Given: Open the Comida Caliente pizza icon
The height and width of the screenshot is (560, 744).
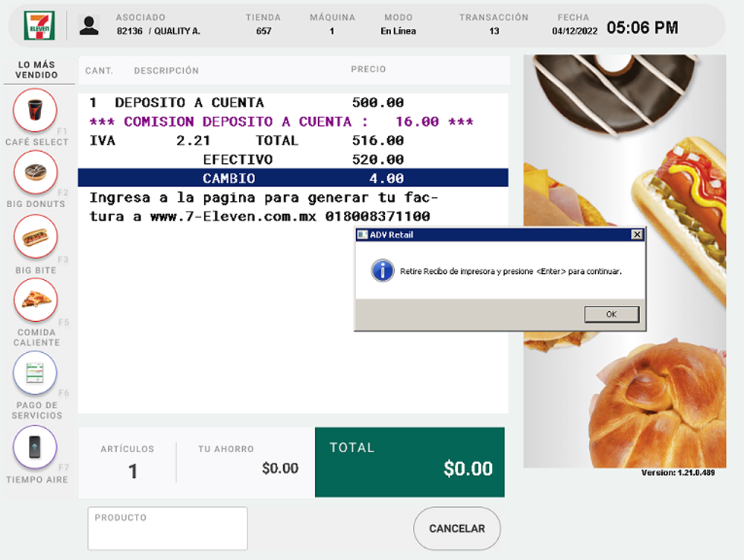Looking at the screenshot, I should click(35, 300).
